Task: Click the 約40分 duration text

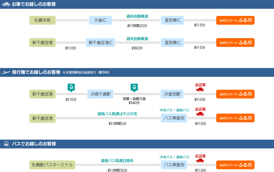Action: click(x=134, y=103)
